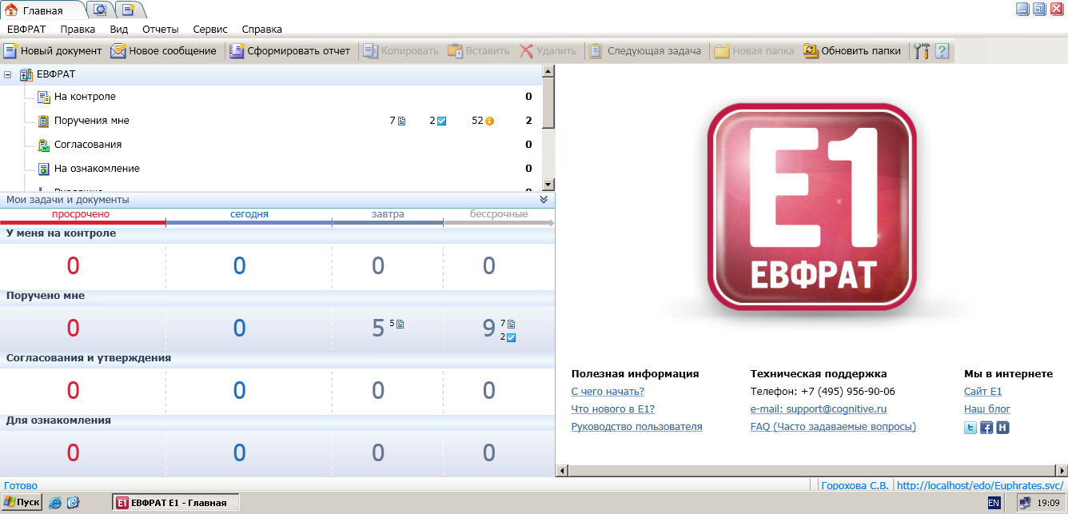Open the Сайт Е1 link
The image size is (1068, 514).
click(x=983, y=392)
